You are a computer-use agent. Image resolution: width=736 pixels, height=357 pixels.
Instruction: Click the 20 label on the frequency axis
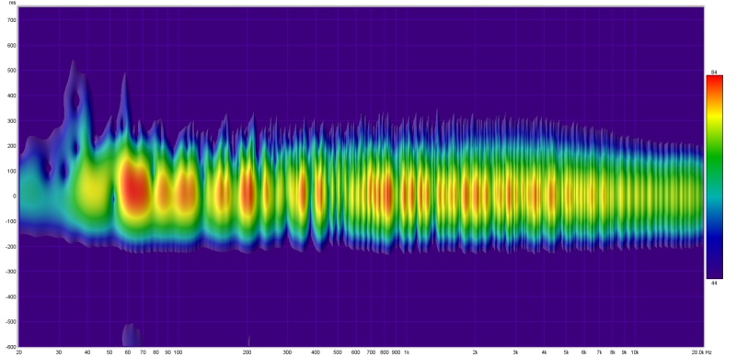click(x=18, y=351)
